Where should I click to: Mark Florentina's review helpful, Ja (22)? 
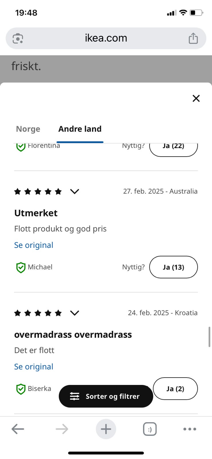click(174, 149)
